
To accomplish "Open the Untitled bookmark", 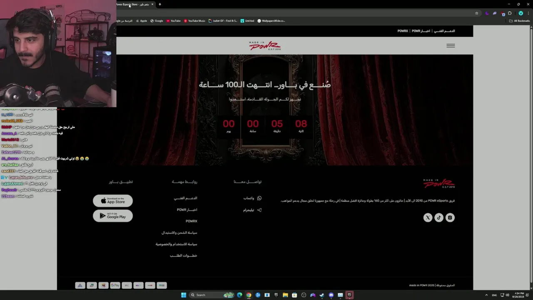I will pyautogui.click(x=247, y=20).
